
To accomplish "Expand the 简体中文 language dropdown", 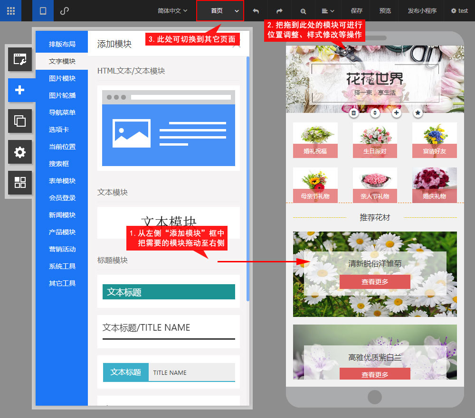I will point(172,10).
